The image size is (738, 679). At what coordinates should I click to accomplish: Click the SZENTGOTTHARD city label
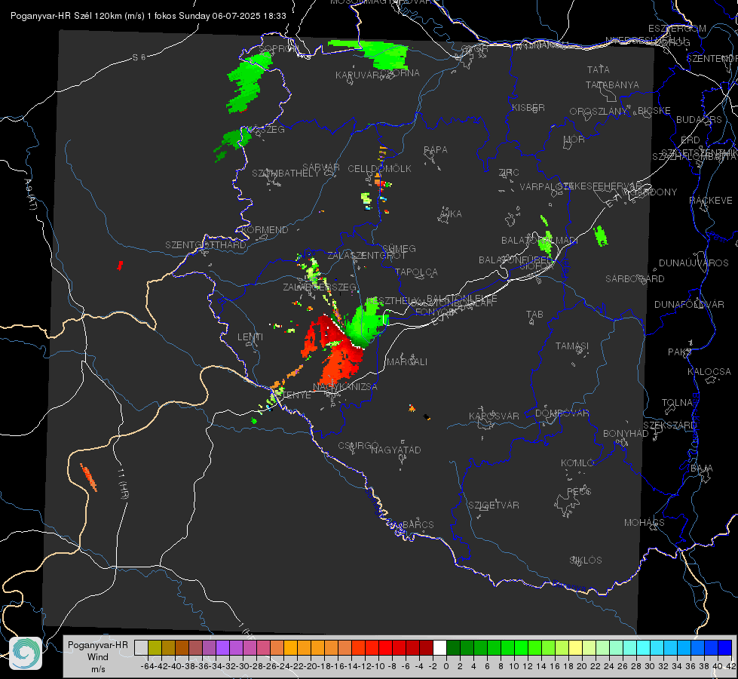[206, 245]
